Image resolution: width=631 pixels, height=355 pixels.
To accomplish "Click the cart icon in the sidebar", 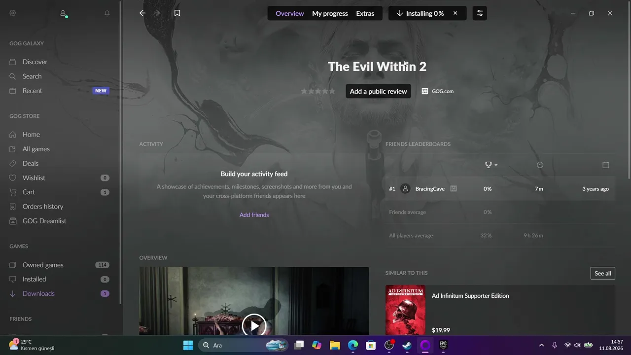I will [x=13, y=192].
